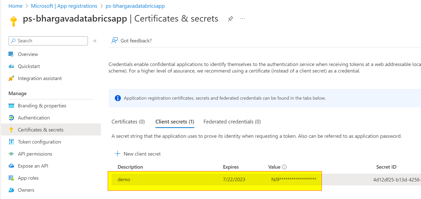The image size is (421, 199).
Task: Click the Certificates & secrets key icon
Action: pos(11,130)
